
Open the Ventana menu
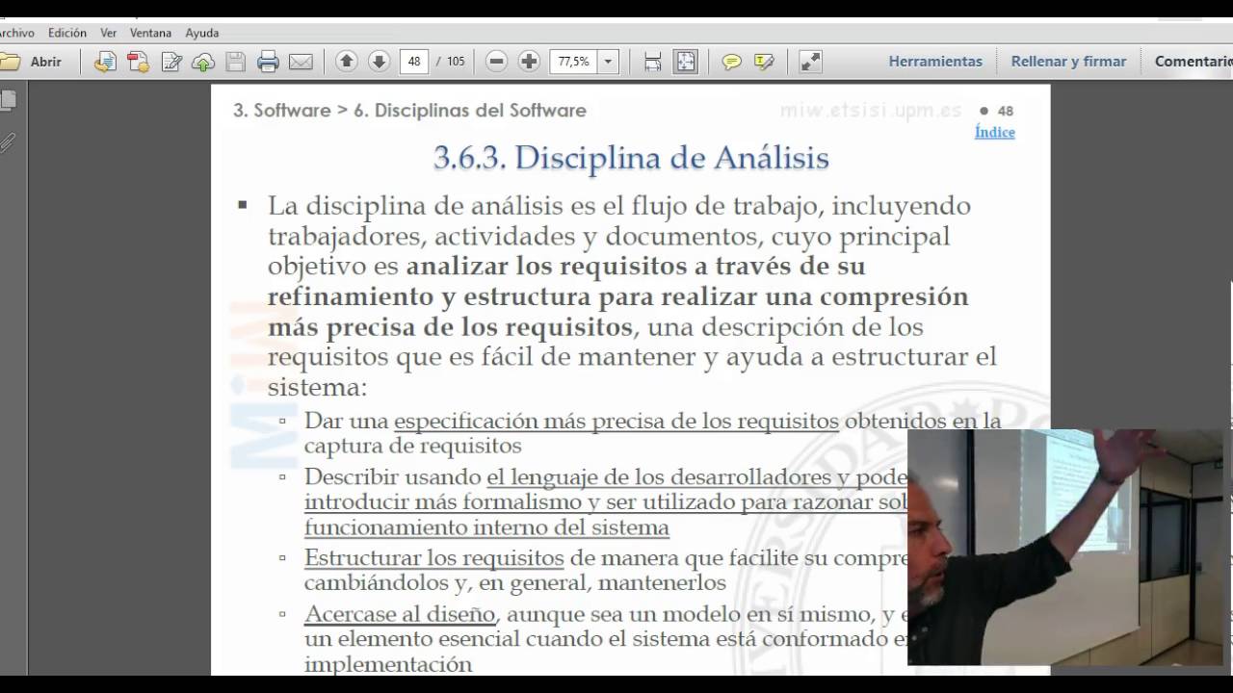(150, 33)
